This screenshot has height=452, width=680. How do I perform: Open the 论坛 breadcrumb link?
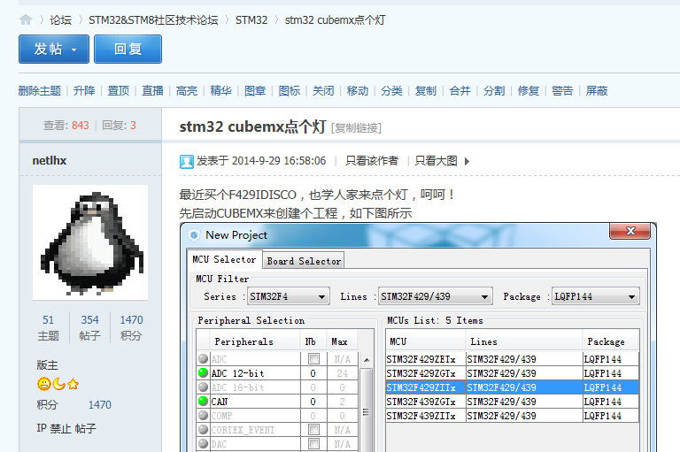(x=60, y=20)
